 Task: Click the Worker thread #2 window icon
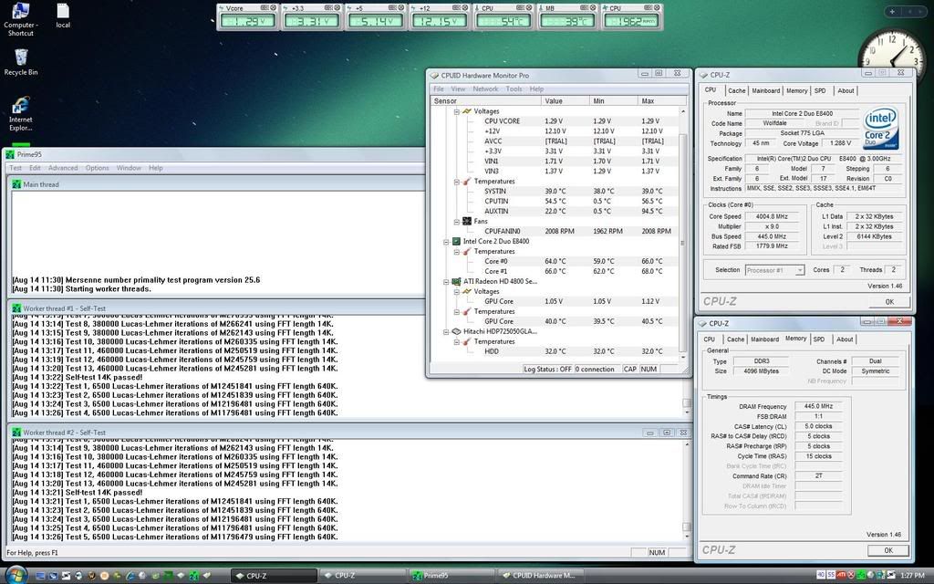click(16, 432)
